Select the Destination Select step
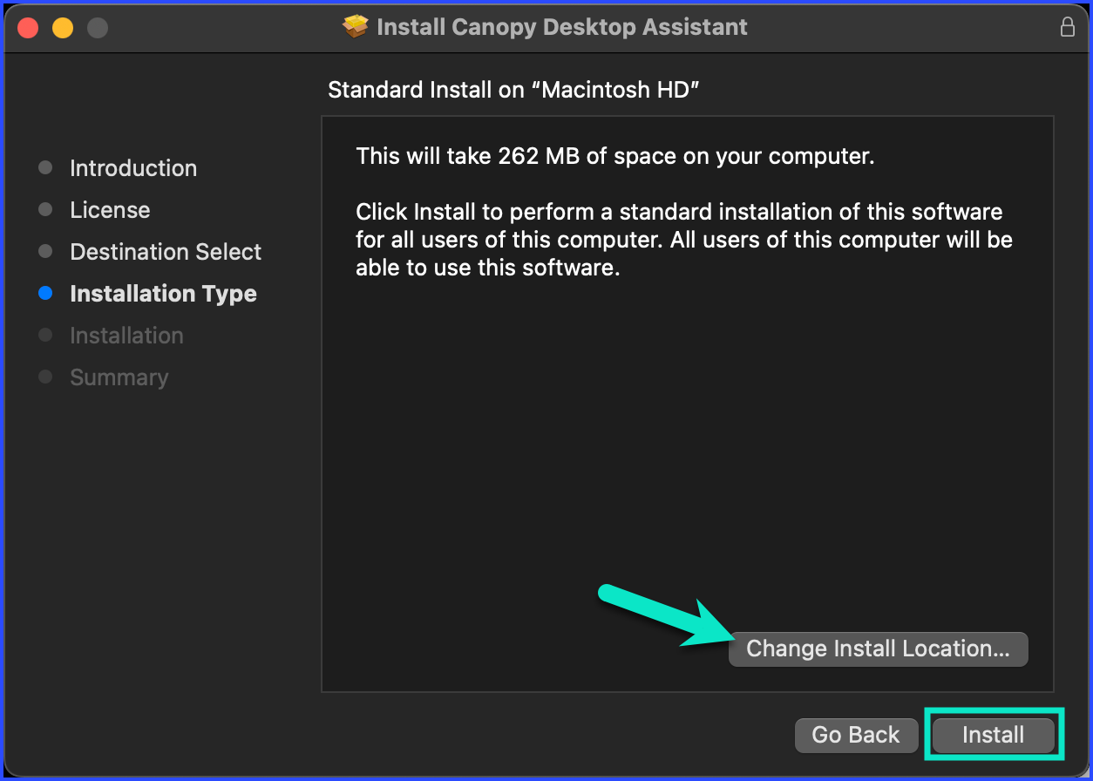The height and width of the screenshot is (781, 1093). point(166,252)
